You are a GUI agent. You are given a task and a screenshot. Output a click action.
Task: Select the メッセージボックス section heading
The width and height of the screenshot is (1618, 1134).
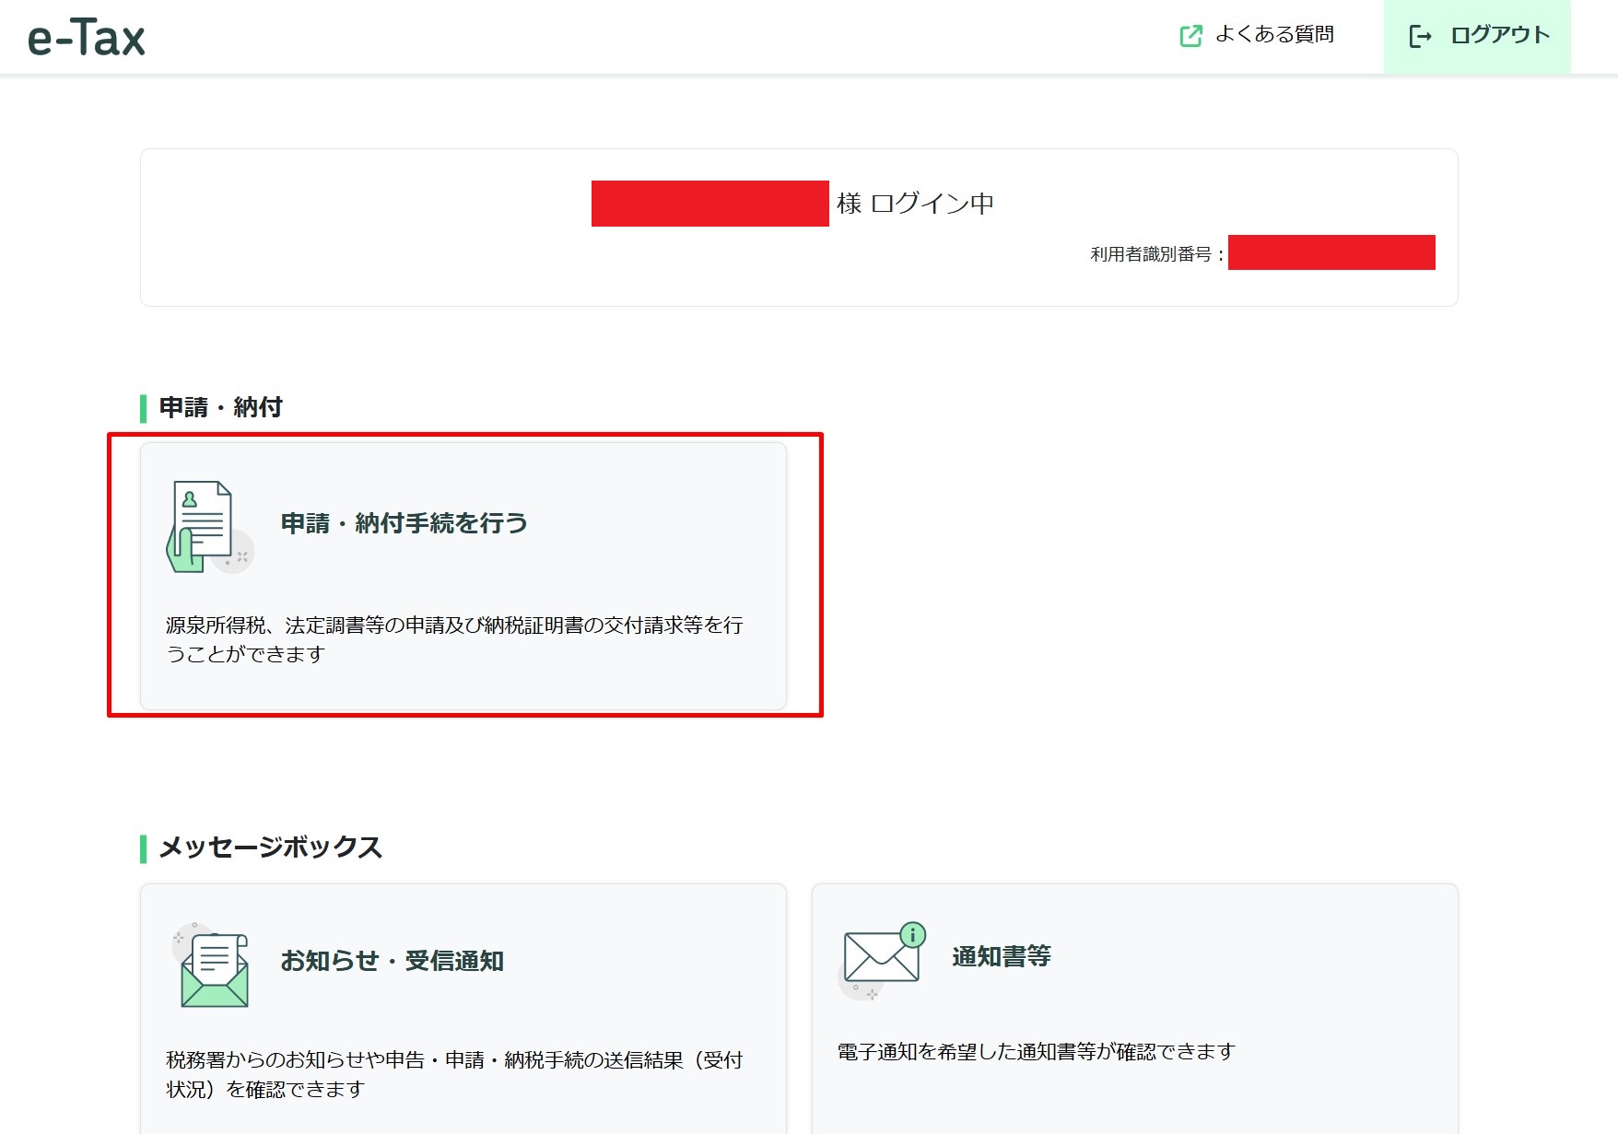270,846
